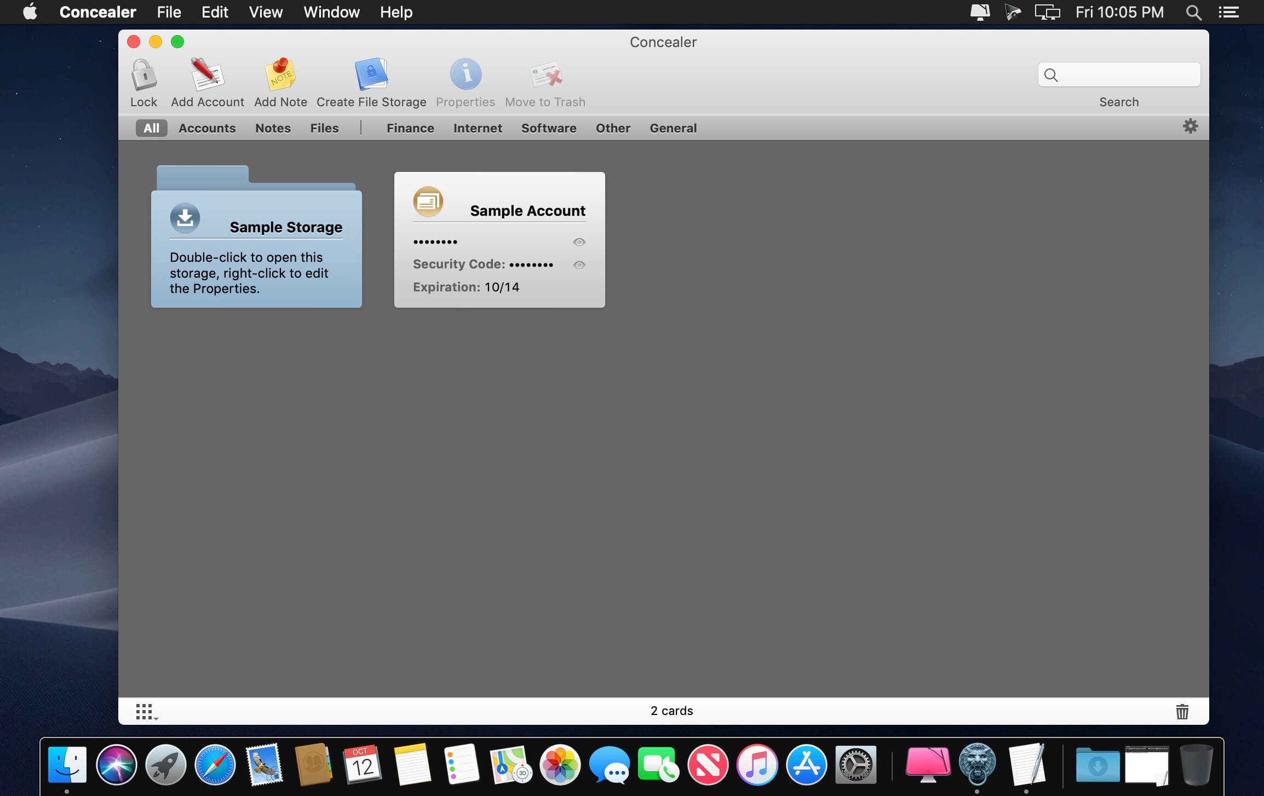Click the Add Note icon
Viewport: 1264px width, 796px height.
pyautogui.click(x=280, y=75)
